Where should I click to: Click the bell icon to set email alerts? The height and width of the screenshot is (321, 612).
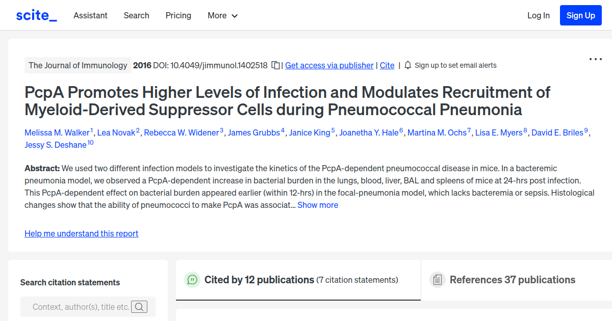pyautogui.click(x=407, y=65)
